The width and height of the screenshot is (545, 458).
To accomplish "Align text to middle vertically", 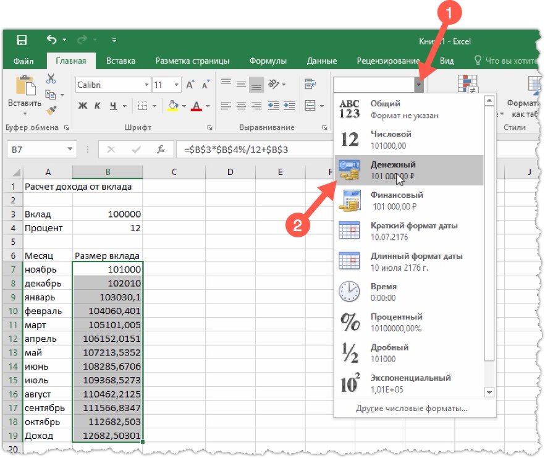I will pos(241,84).
